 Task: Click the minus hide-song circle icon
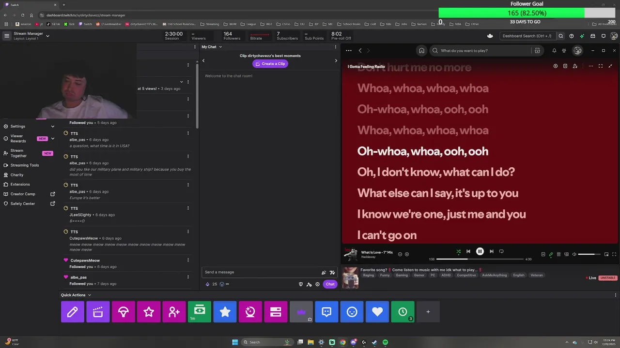[400, 254]
